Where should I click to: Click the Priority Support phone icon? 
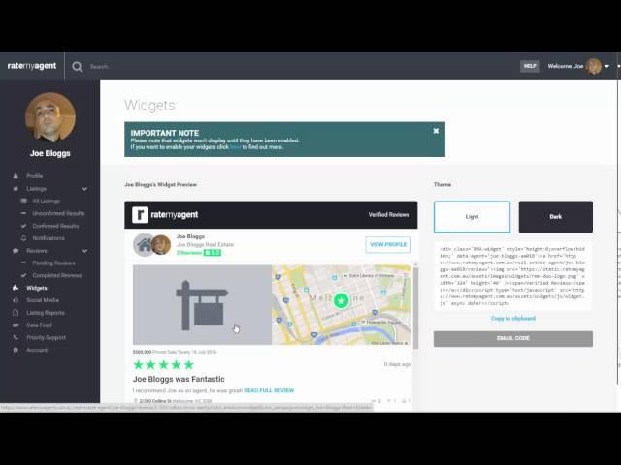(16, 337)
